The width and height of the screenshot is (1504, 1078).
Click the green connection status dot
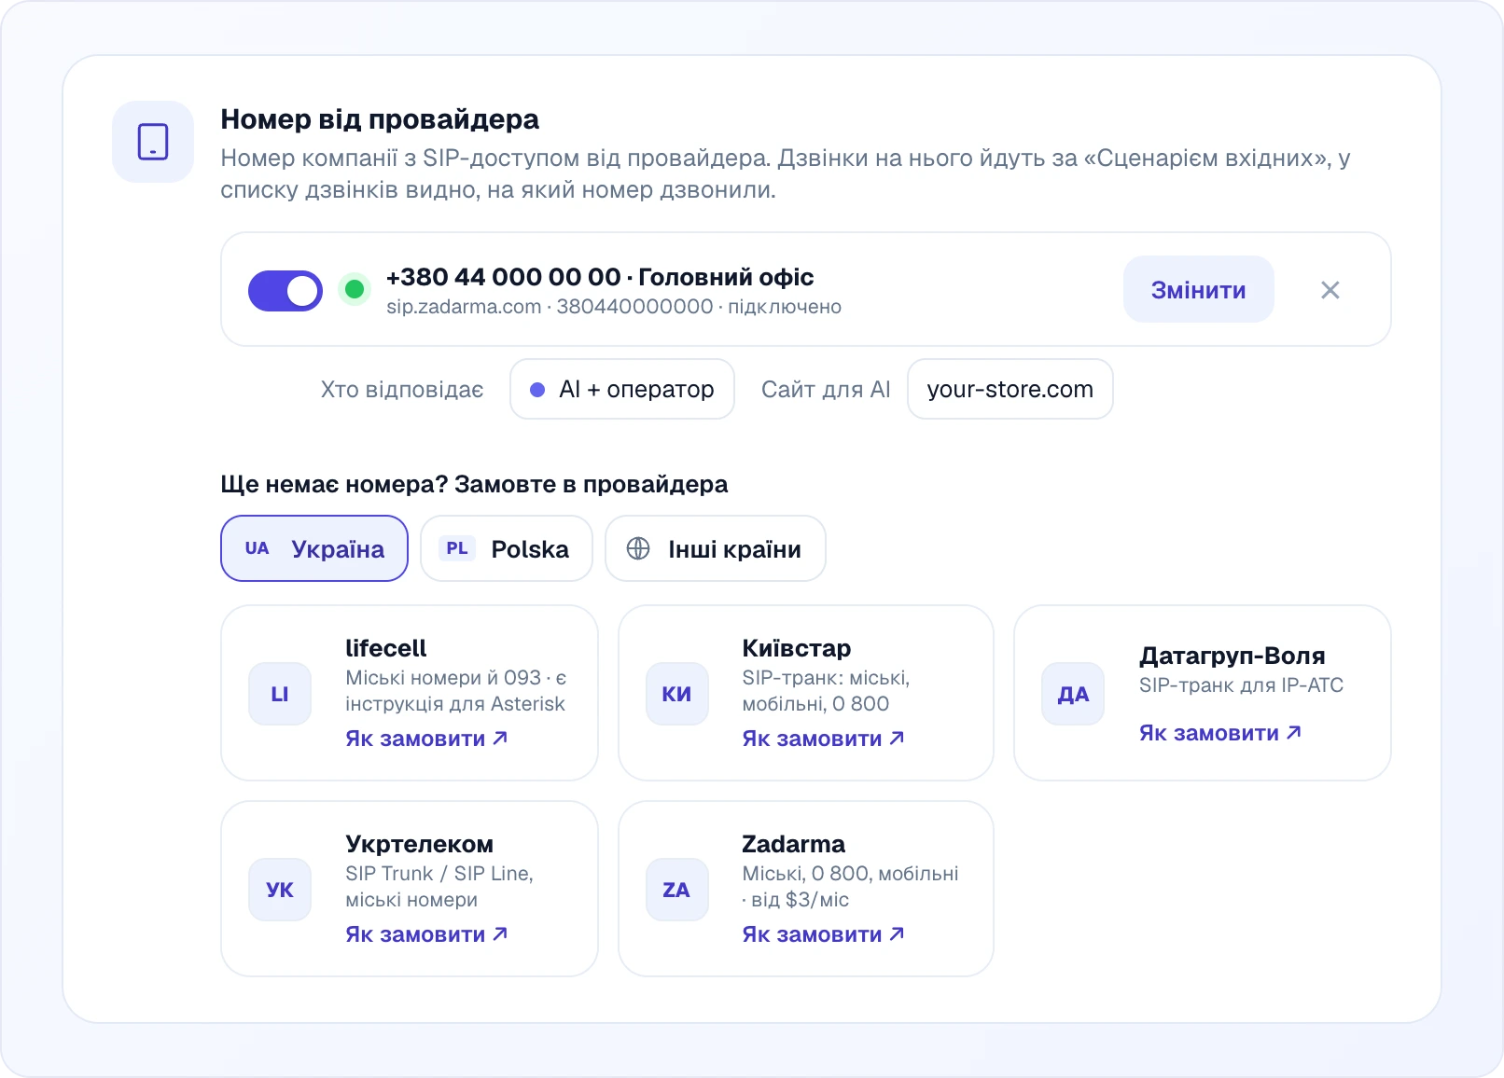tap(355, 289)
